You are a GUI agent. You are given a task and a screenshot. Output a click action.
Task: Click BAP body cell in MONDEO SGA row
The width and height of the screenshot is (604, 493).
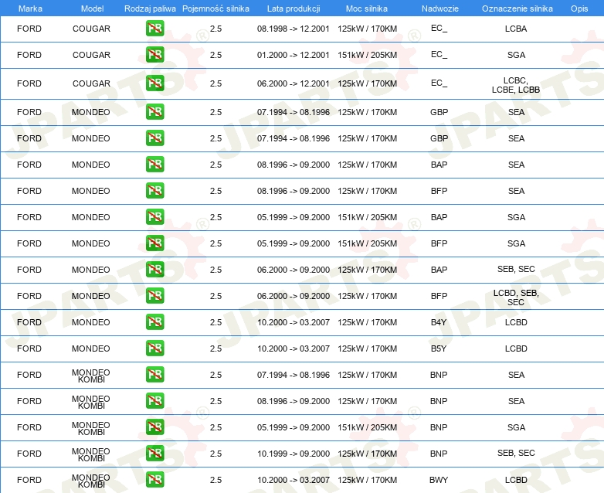coord(439,217)
